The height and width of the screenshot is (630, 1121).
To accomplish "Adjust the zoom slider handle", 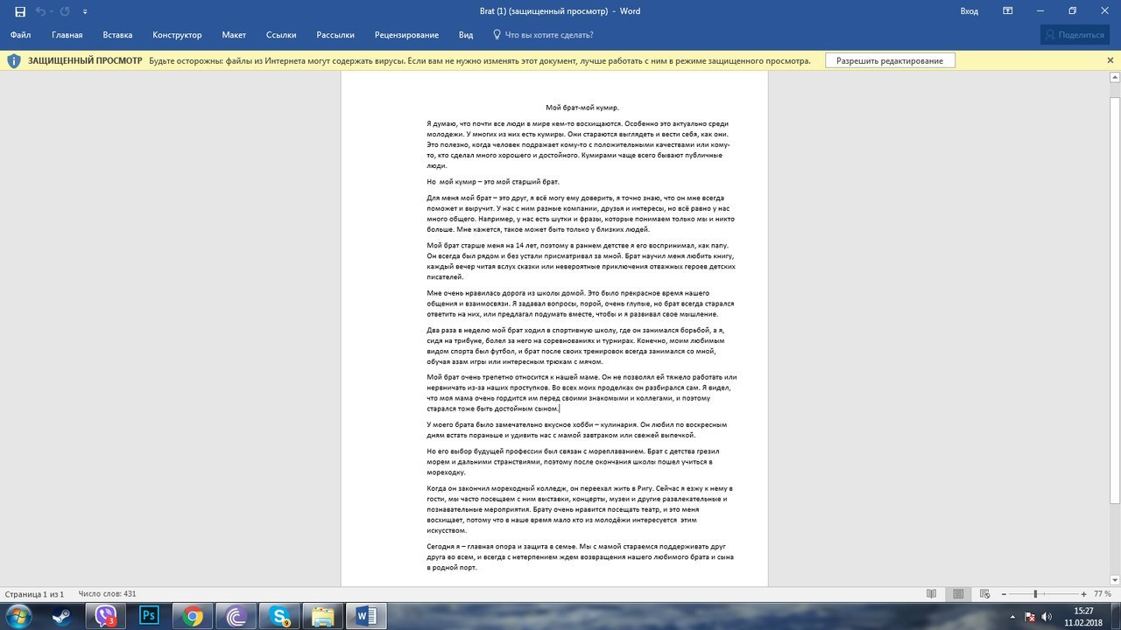I will point(1035,594).
